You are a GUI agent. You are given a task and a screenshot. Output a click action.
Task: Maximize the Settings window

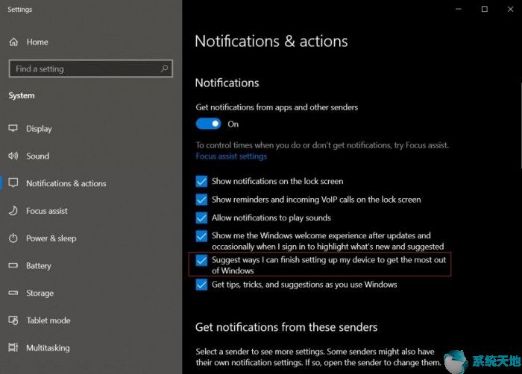(x=485, y=9)
